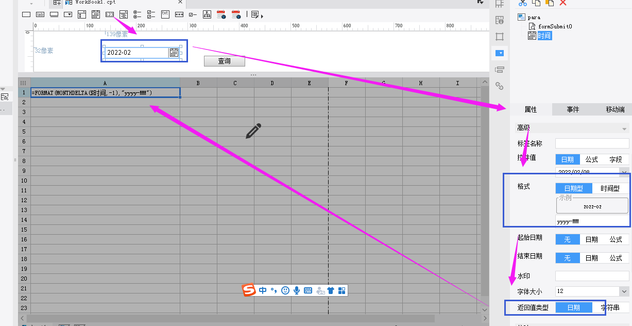632x326 pixels.
Task: Set 返回值类型 to 字符串
Action: point(611,307)
